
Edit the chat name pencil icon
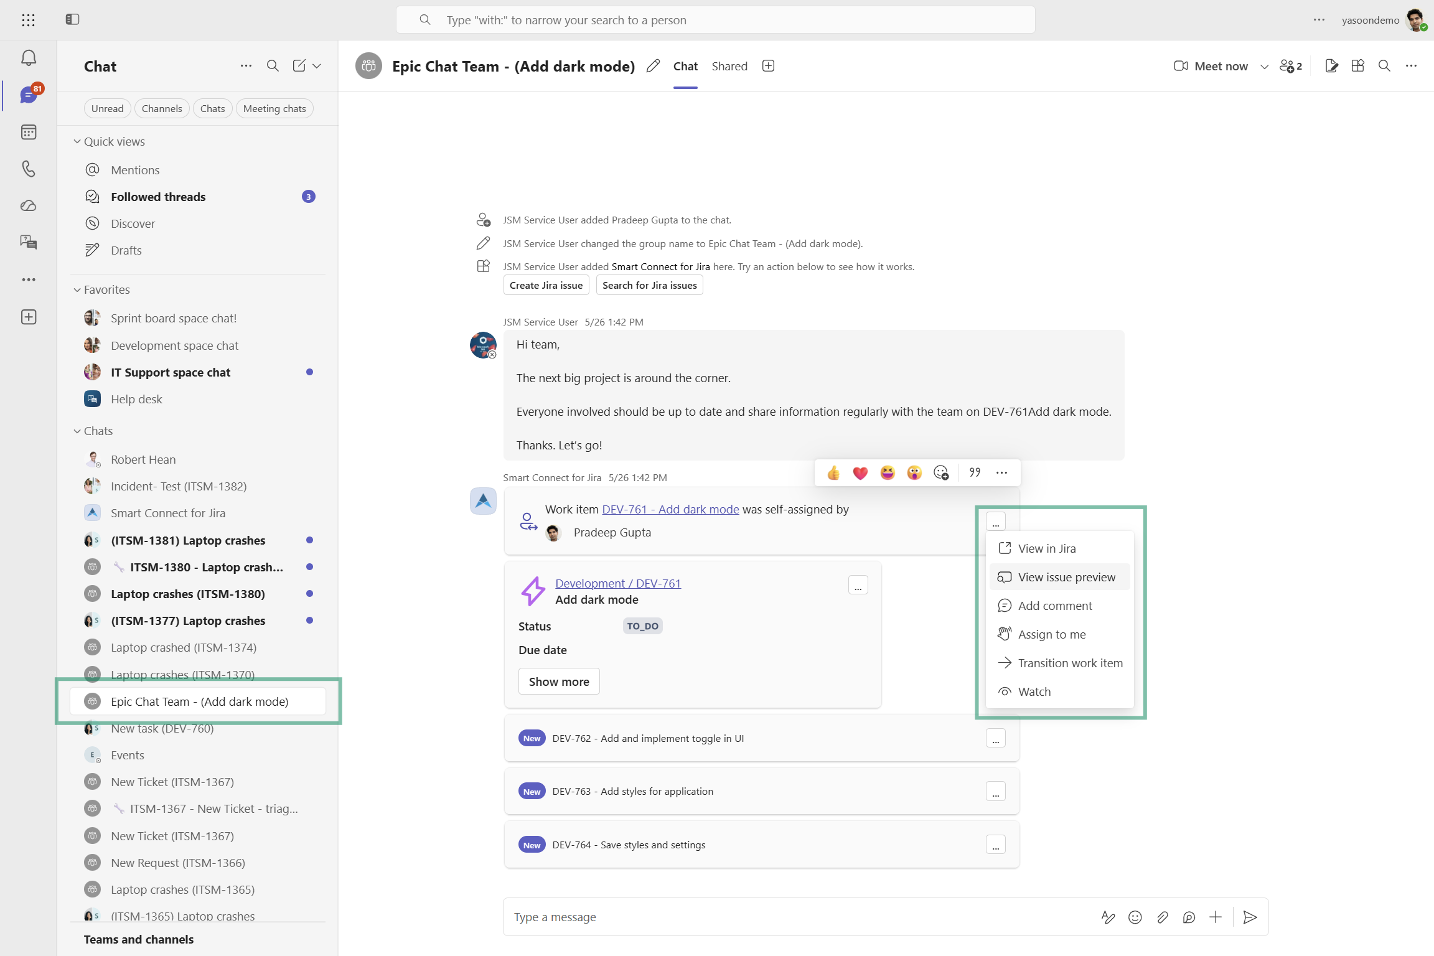click(x=653, y=66)
